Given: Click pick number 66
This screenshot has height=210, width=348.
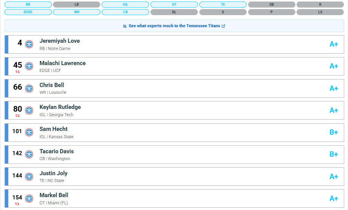Looking at the screenshot, I should coord(17,87).
